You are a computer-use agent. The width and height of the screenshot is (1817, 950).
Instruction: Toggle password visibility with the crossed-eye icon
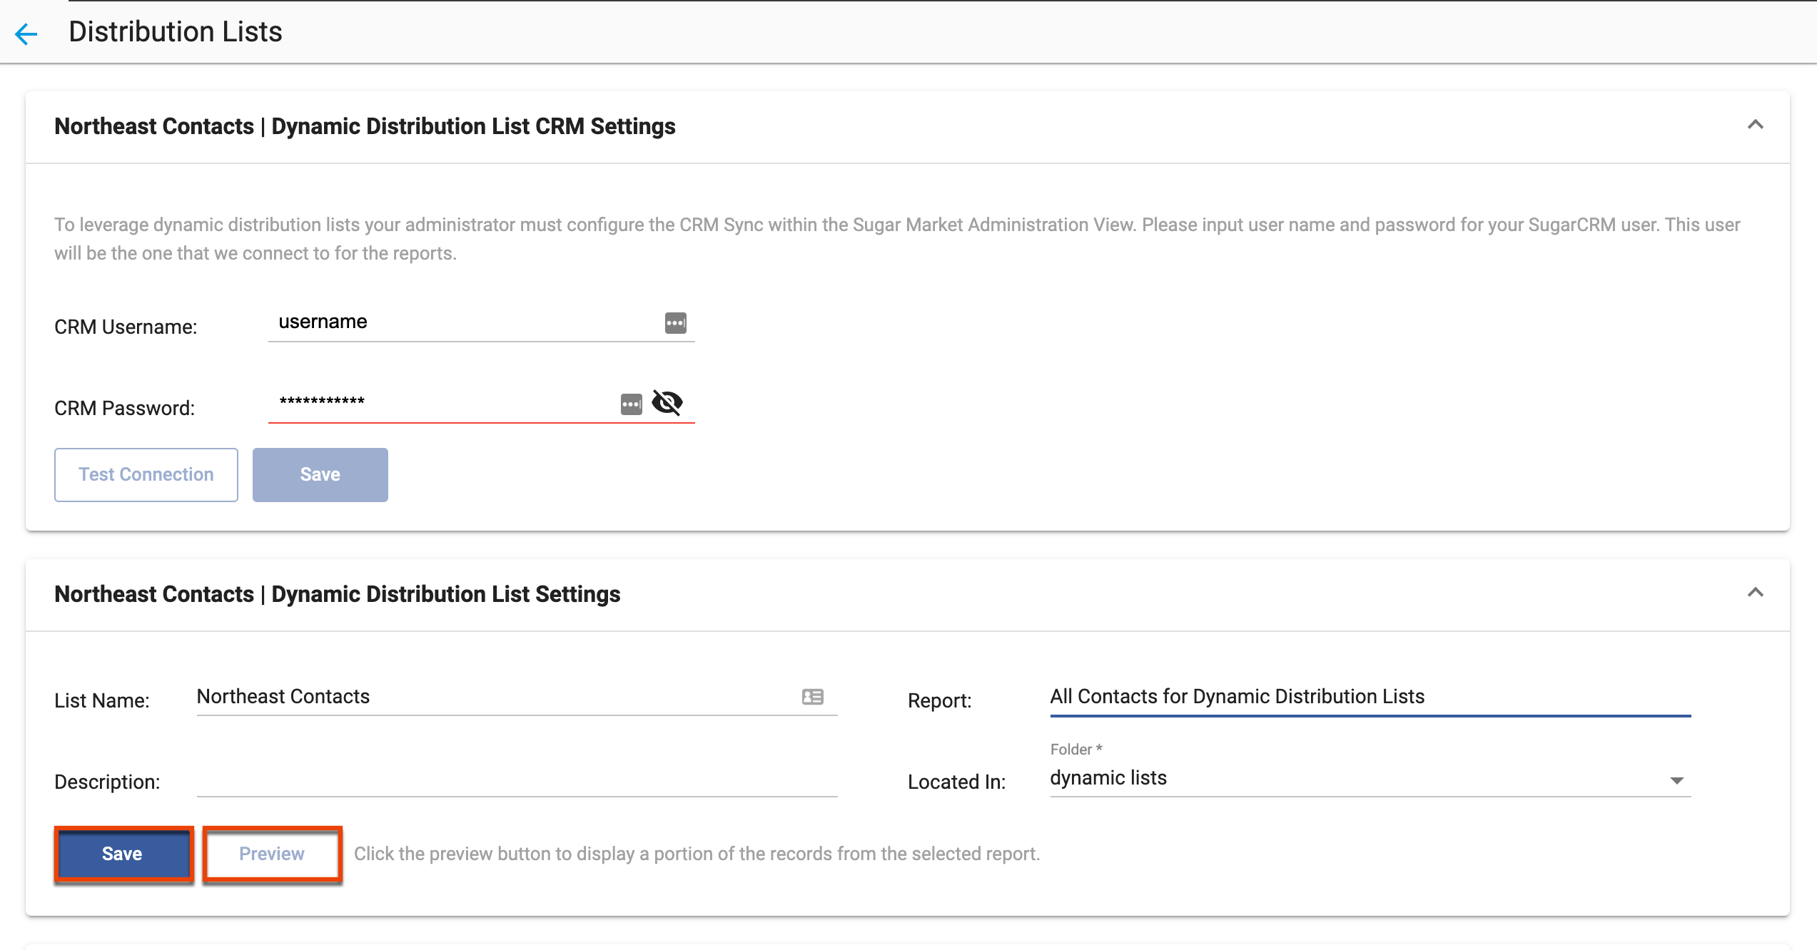tap(668, 403)
